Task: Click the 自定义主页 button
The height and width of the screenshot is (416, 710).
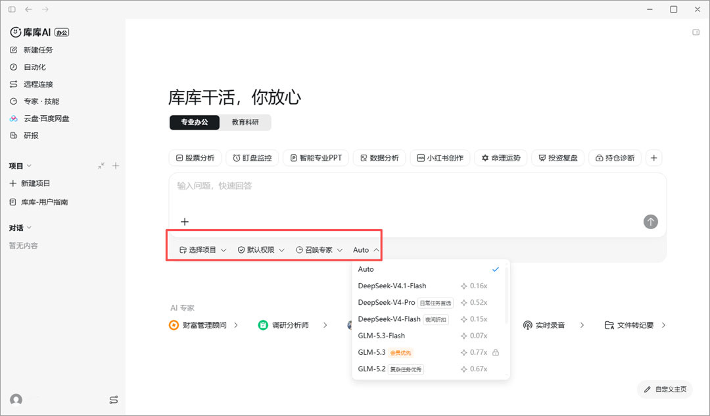Action: coord(665,389)
